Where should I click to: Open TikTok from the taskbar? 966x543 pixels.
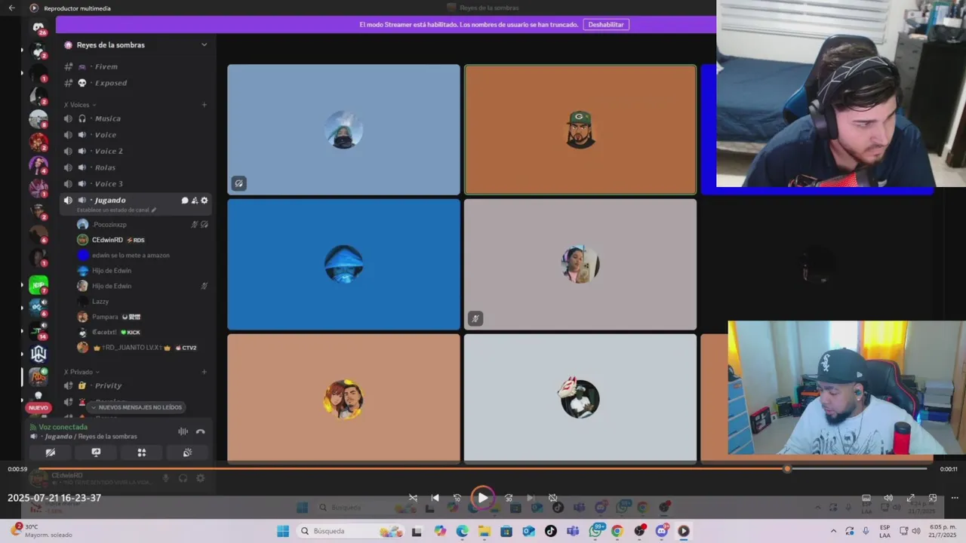(550, 531)
